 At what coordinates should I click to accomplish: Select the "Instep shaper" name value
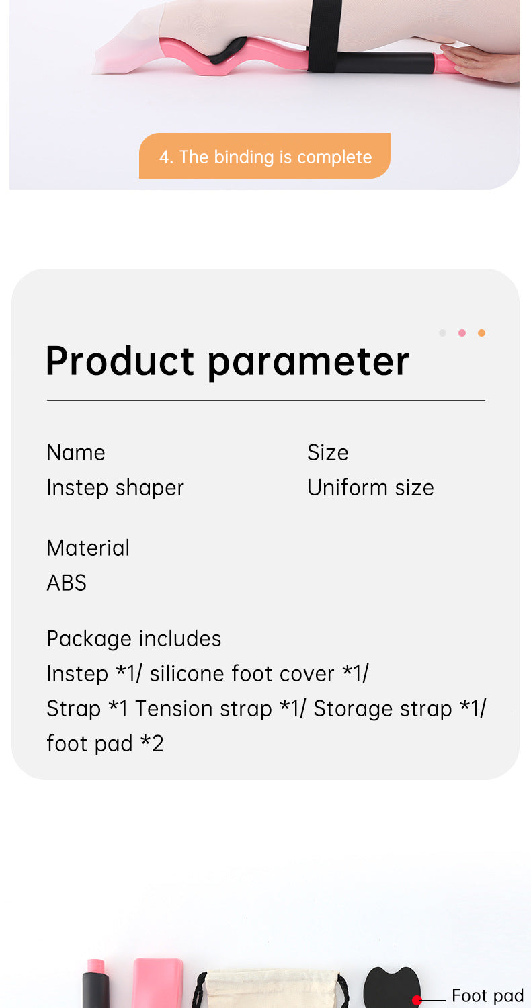pyautogui.click(x=115, y=487)
